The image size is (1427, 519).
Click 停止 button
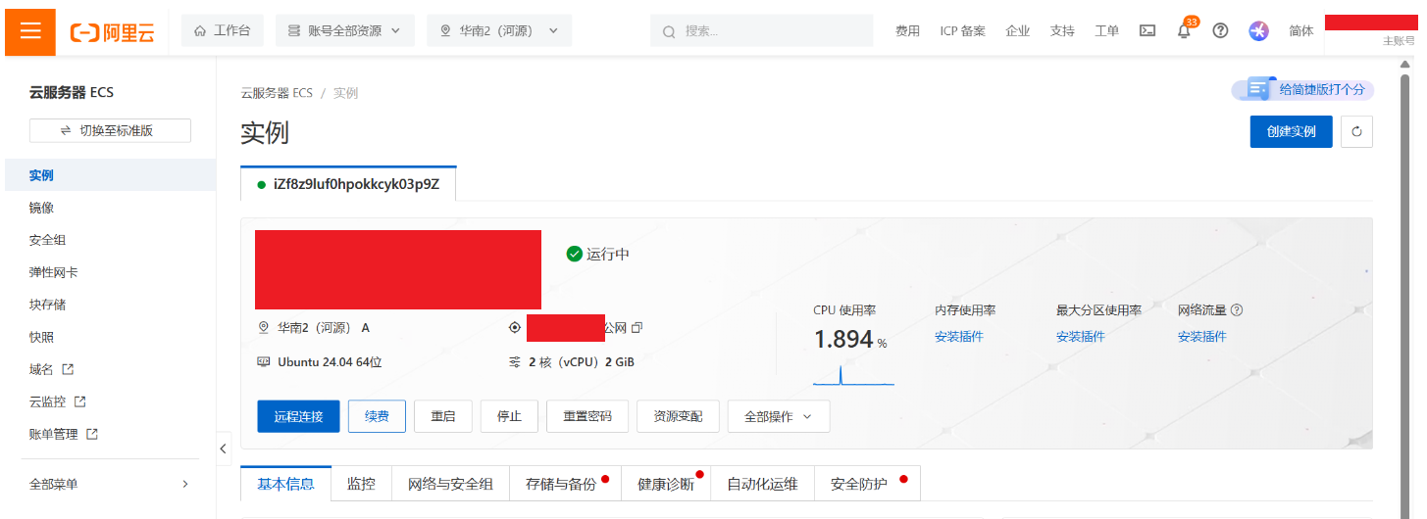pos(509,416)
